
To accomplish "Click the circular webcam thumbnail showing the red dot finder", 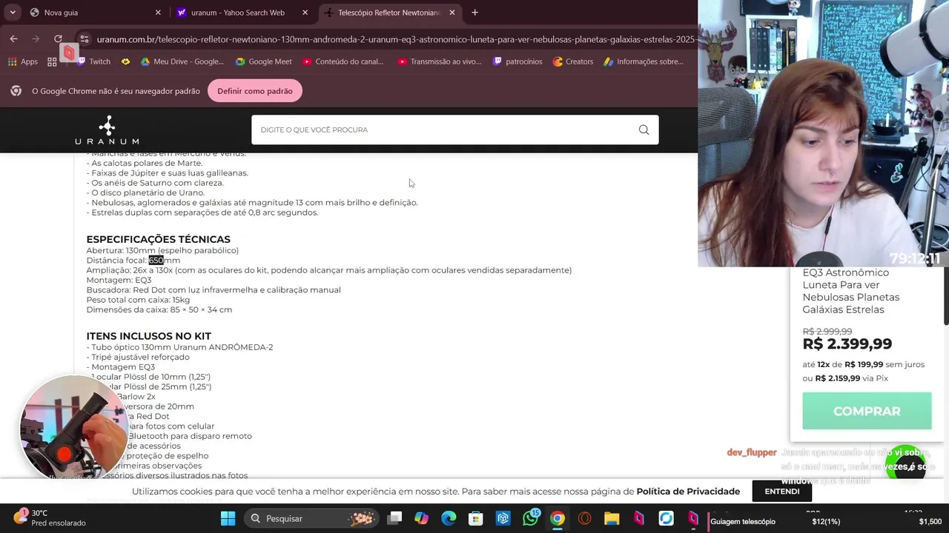I will click(x=73, y=428).
